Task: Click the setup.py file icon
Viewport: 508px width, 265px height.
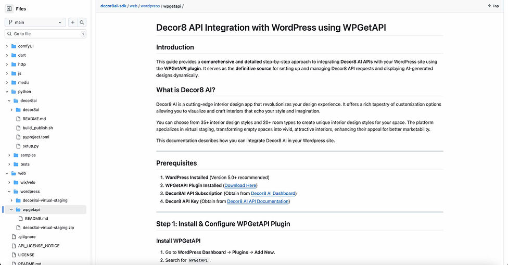Action: pyautogui.click(x=18, y=146)
